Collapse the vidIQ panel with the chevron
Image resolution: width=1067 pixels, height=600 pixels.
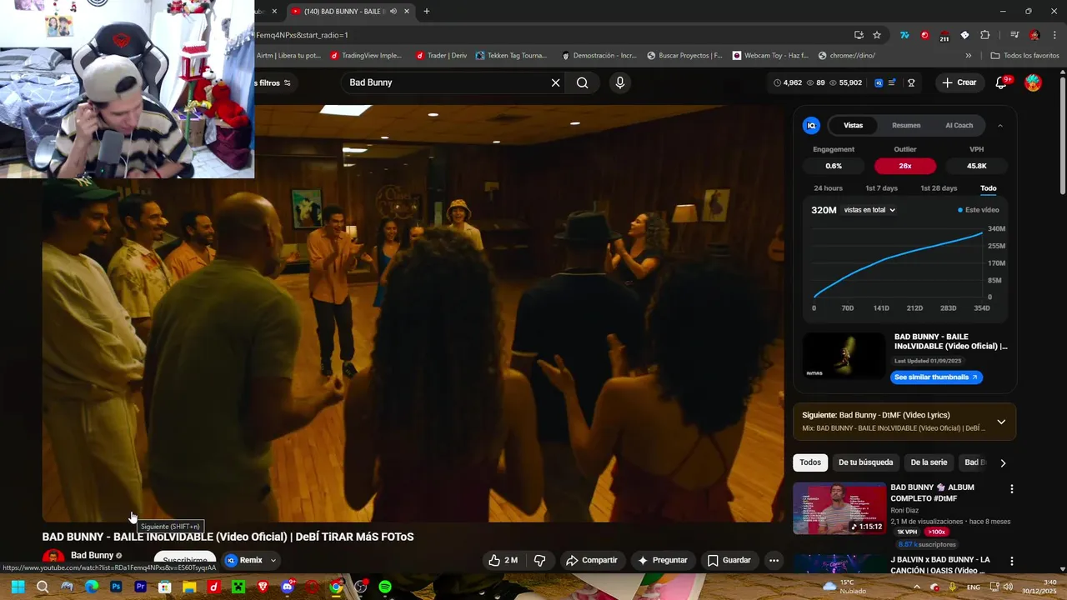[x=1000, y=125]
